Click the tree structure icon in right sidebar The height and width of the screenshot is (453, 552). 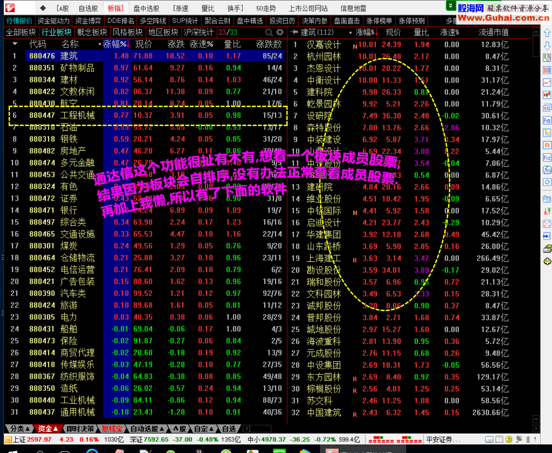[x=547, y=133]
